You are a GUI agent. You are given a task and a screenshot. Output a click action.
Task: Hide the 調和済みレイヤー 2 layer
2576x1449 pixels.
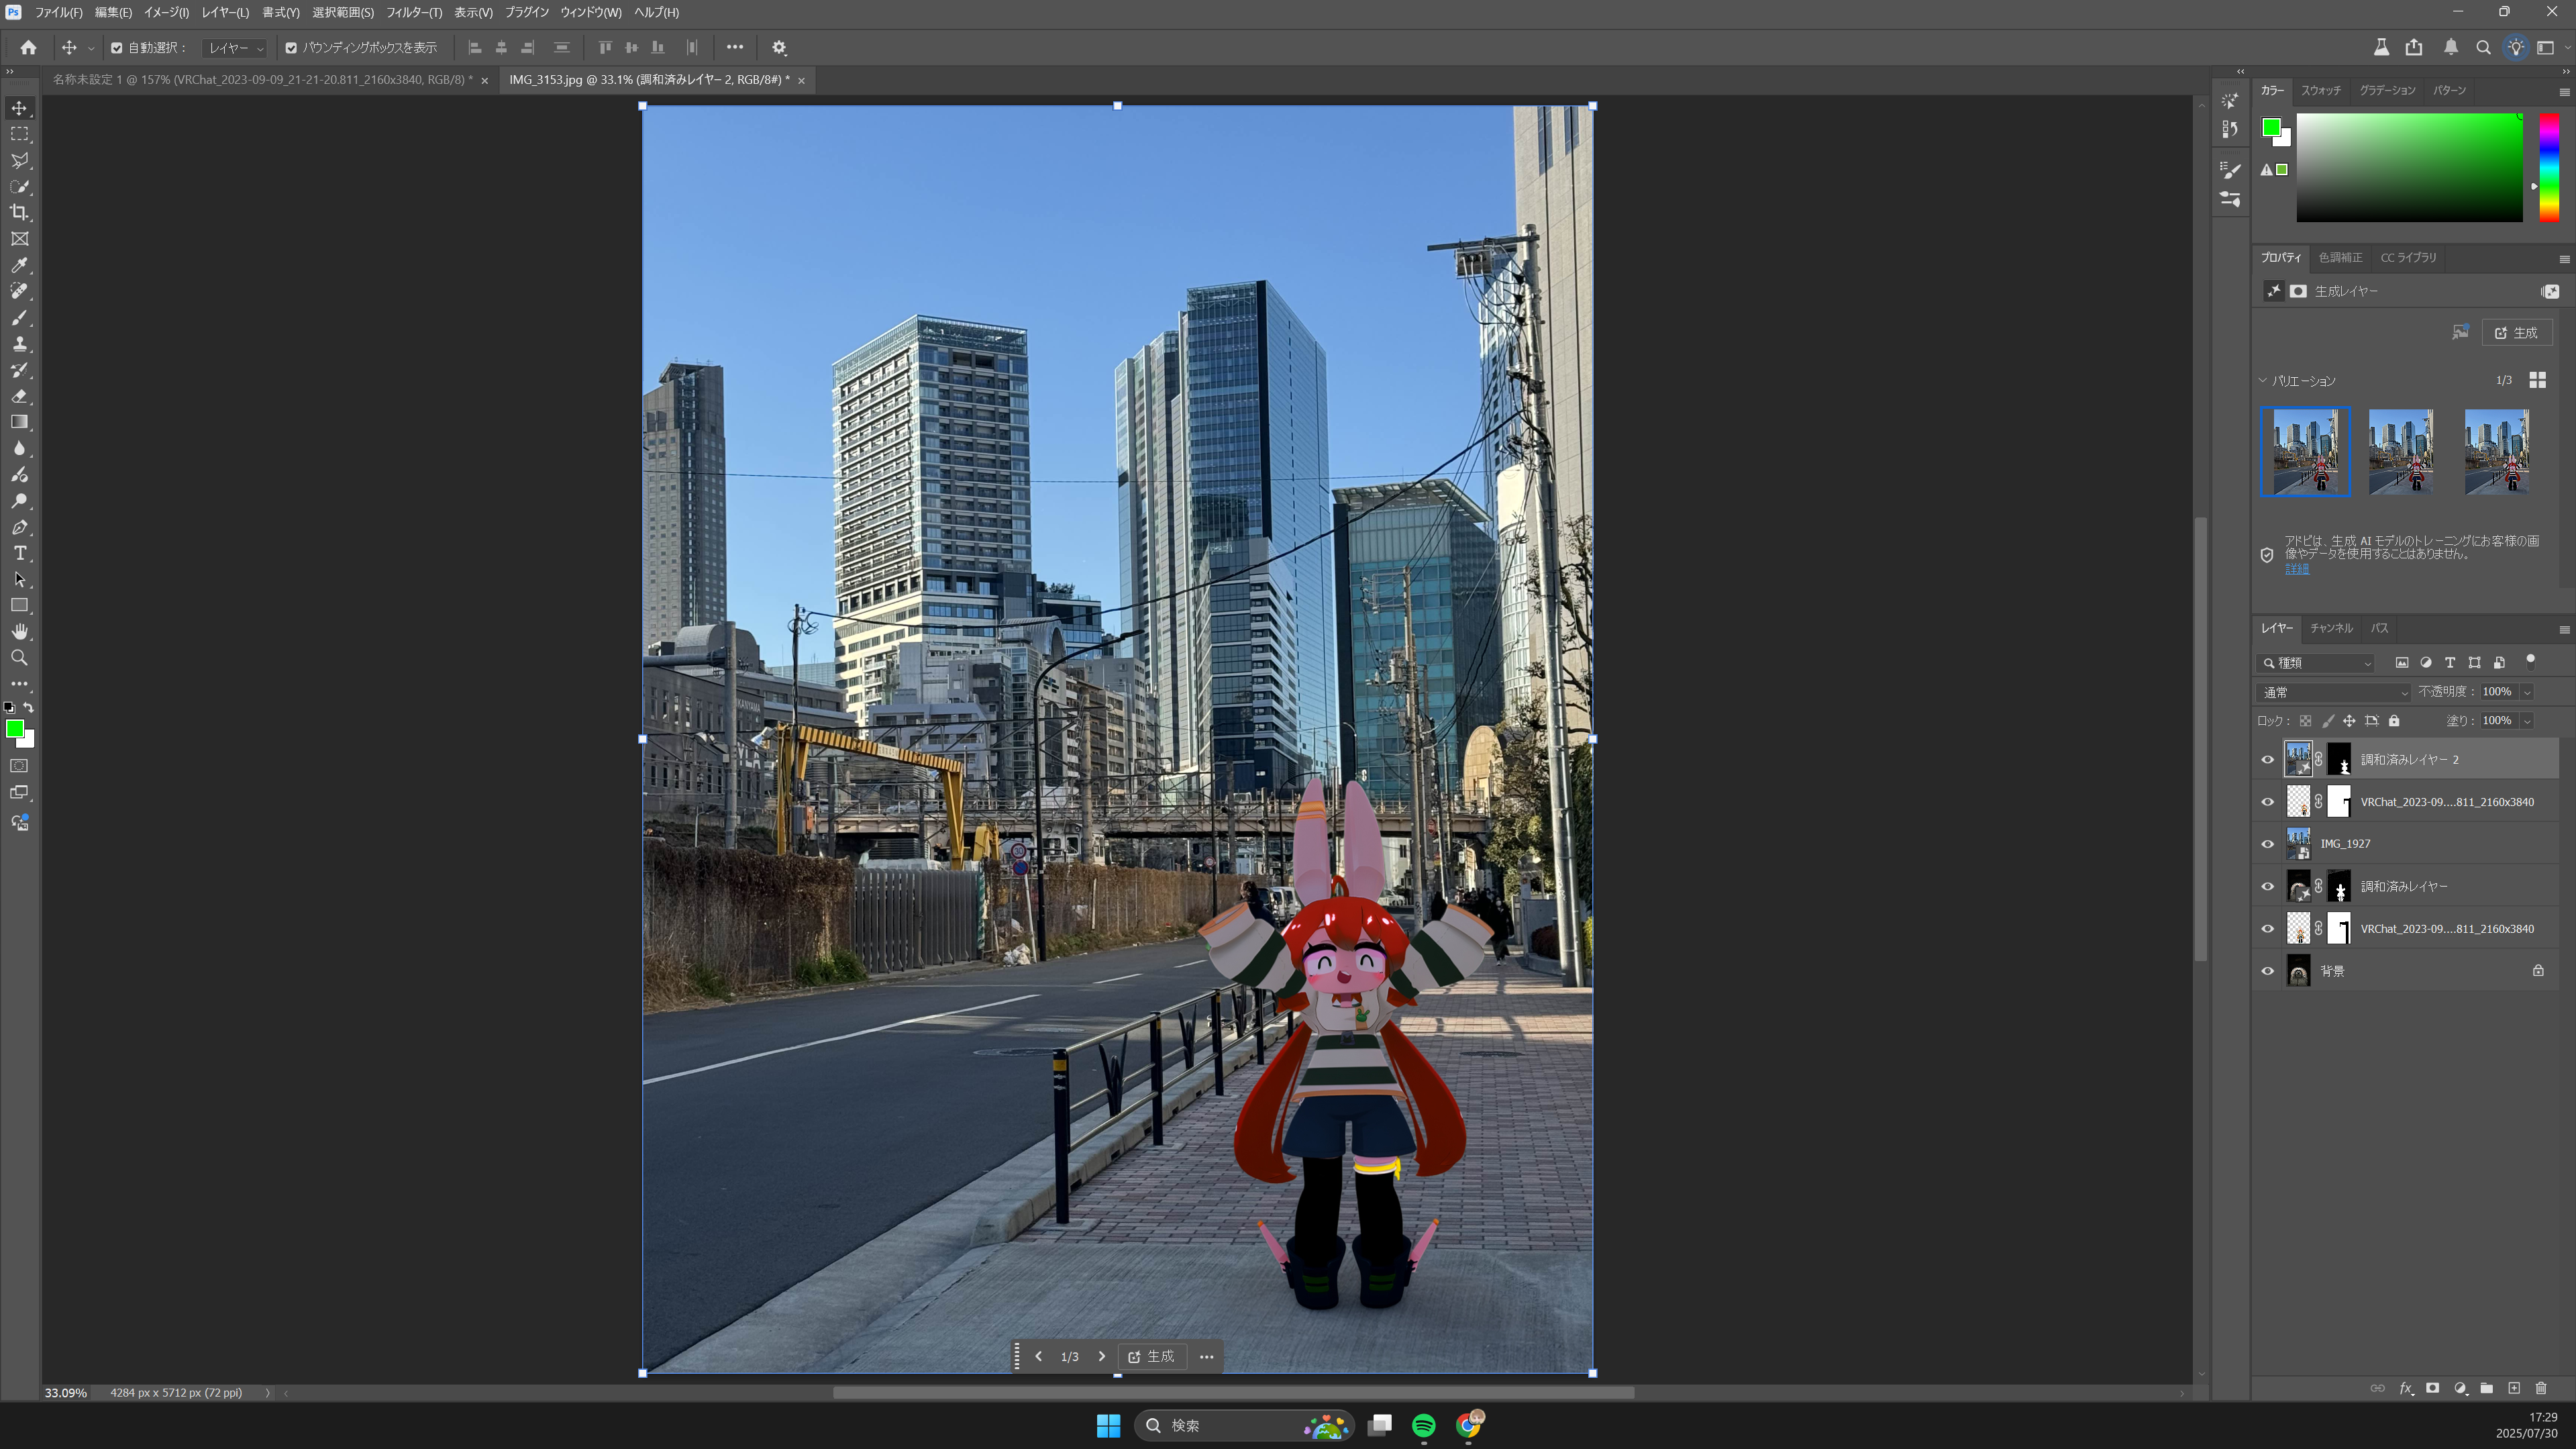click(x=2268, y=760)
